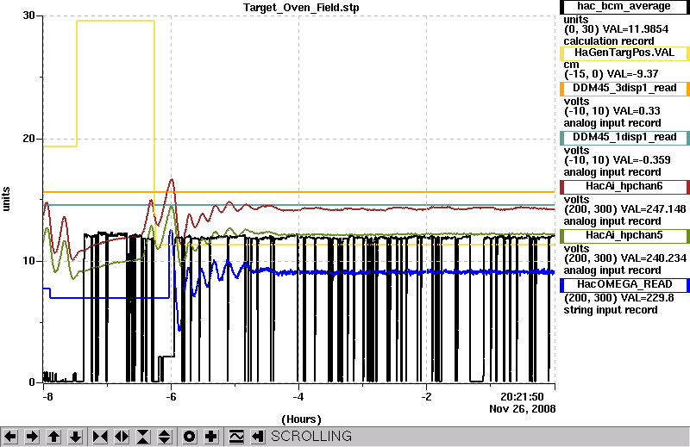Select the DDM45_1disp1_read curve legend
The height and width of the screenshot is (447, 690).
click(x=624, y=137)
